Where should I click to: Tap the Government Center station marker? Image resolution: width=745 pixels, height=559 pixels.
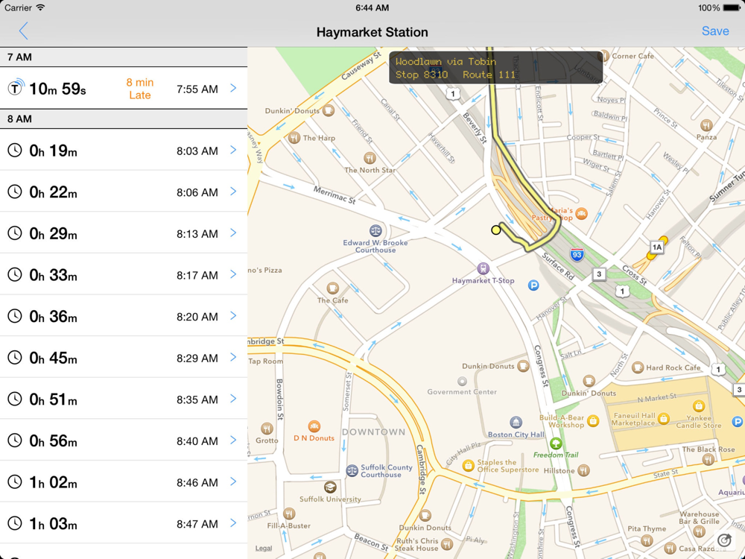tap(462, 381)
